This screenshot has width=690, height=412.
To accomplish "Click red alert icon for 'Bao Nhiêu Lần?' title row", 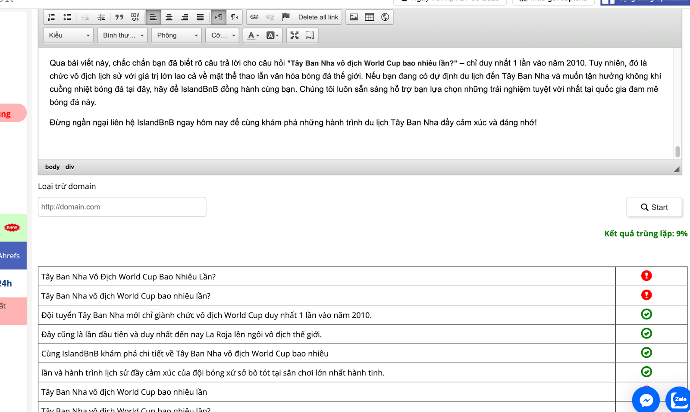I will (x=646, y=276).
